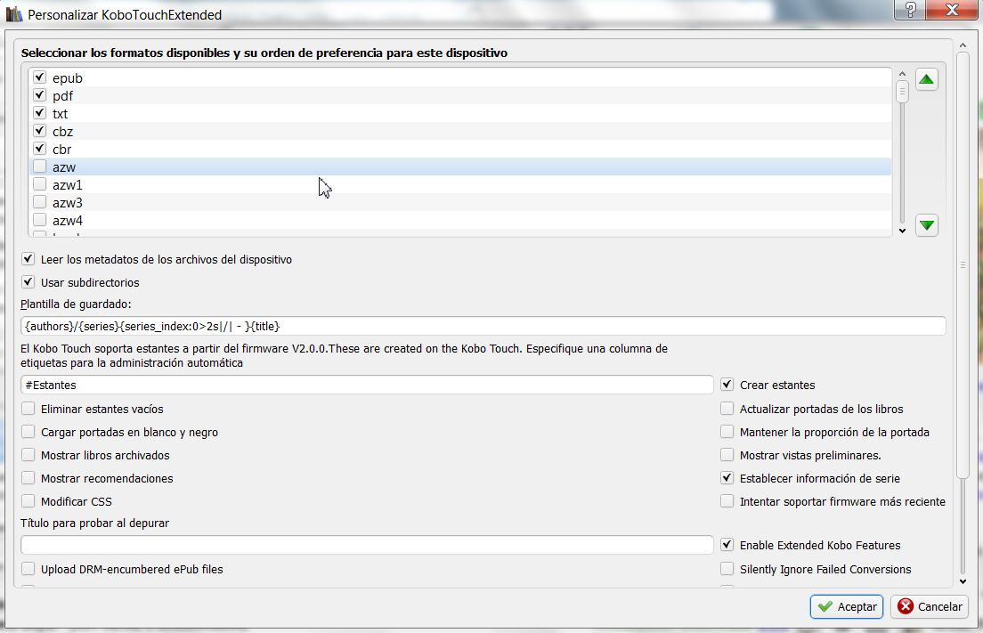Disable Enable Extended Kobo Features

point(727,545)
